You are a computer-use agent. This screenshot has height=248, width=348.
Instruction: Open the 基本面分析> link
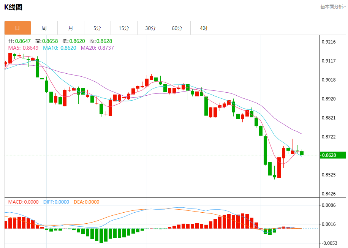(333, 7)
